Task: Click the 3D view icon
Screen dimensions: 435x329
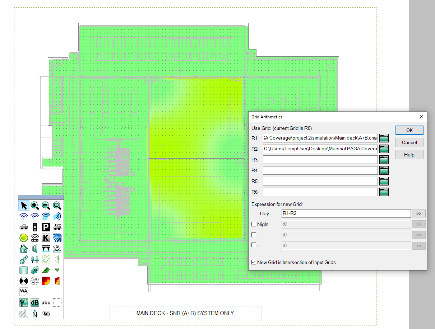Action: 34,270
